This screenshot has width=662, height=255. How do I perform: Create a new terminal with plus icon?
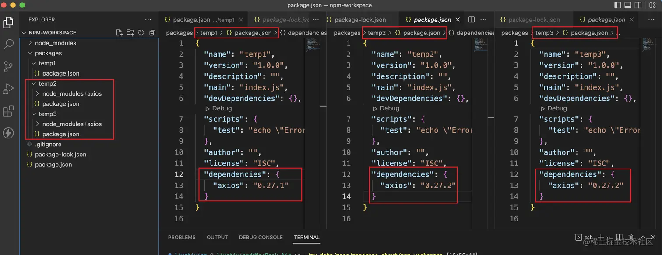[601, 237]
